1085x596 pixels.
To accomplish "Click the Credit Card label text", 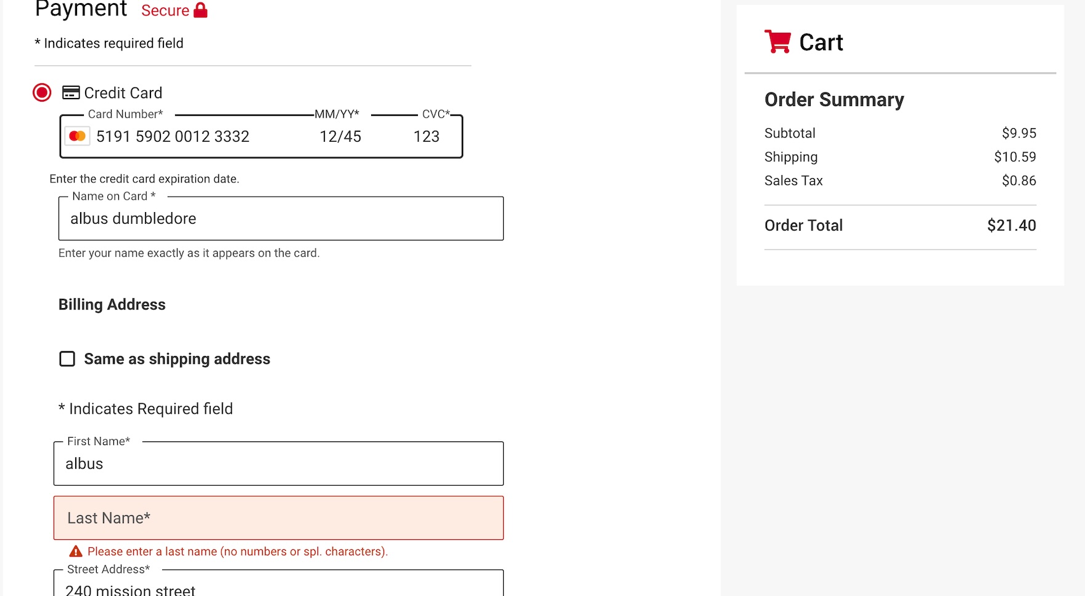I will [123, 93].
